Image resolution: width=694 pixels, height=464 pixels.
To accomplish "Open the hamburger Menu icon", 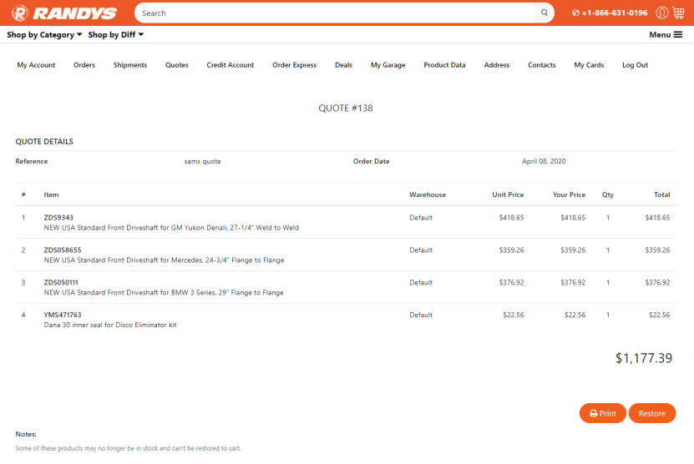I will [677, 34].
